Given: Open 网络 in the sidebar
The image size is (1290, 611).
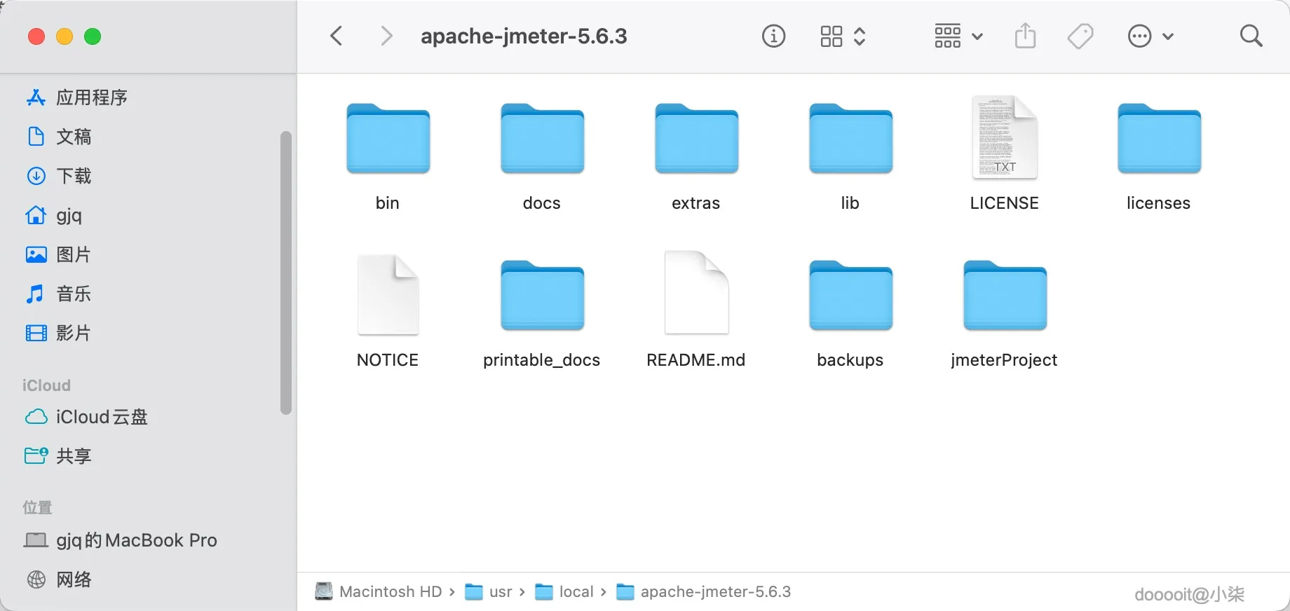Looking at the screenshot, I should pyautogui.click(x=60, y=579).
